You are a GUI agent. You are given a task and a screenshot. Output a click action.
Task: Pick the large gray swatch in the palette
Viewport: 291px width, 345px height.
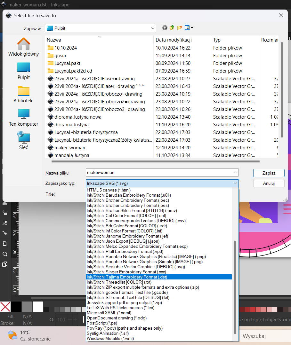(x=27, y=307)
